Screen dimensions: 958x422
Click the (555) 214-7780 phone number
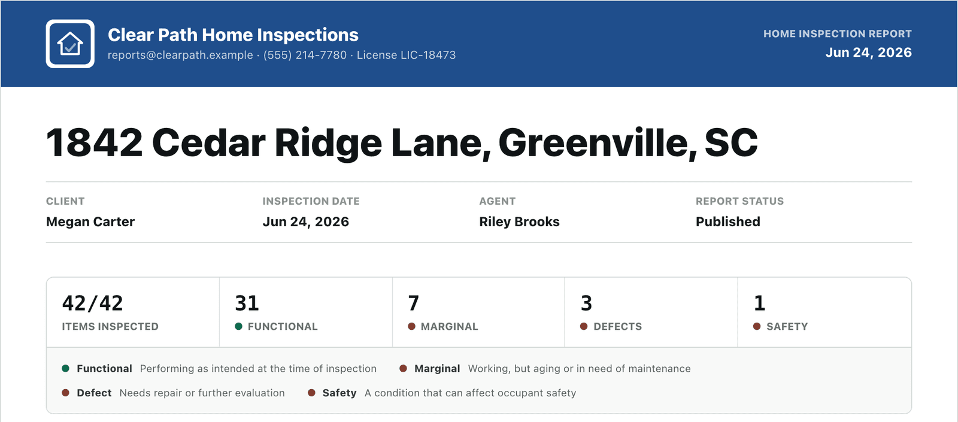(x=305, y=55)
